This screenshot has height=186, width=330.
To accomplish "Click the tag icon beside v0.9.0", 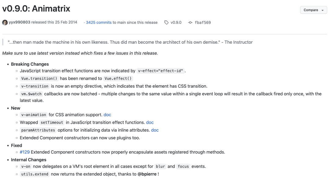I will tap(167, 23).
